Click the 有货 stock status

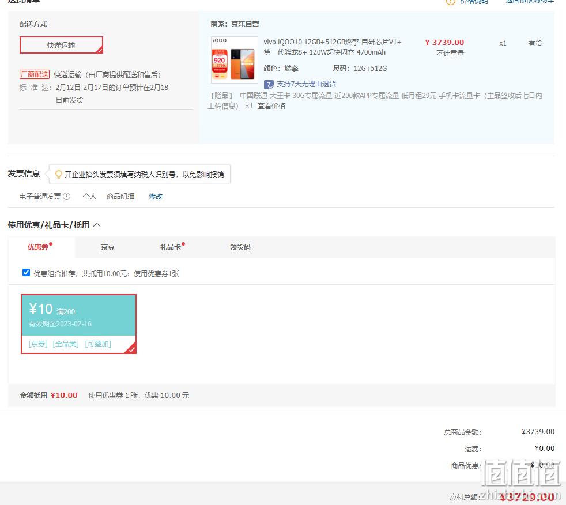[535, 43]
